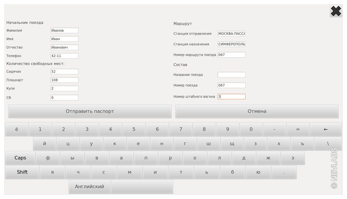Click the Плацкарт seats count field

pos(64,80)
